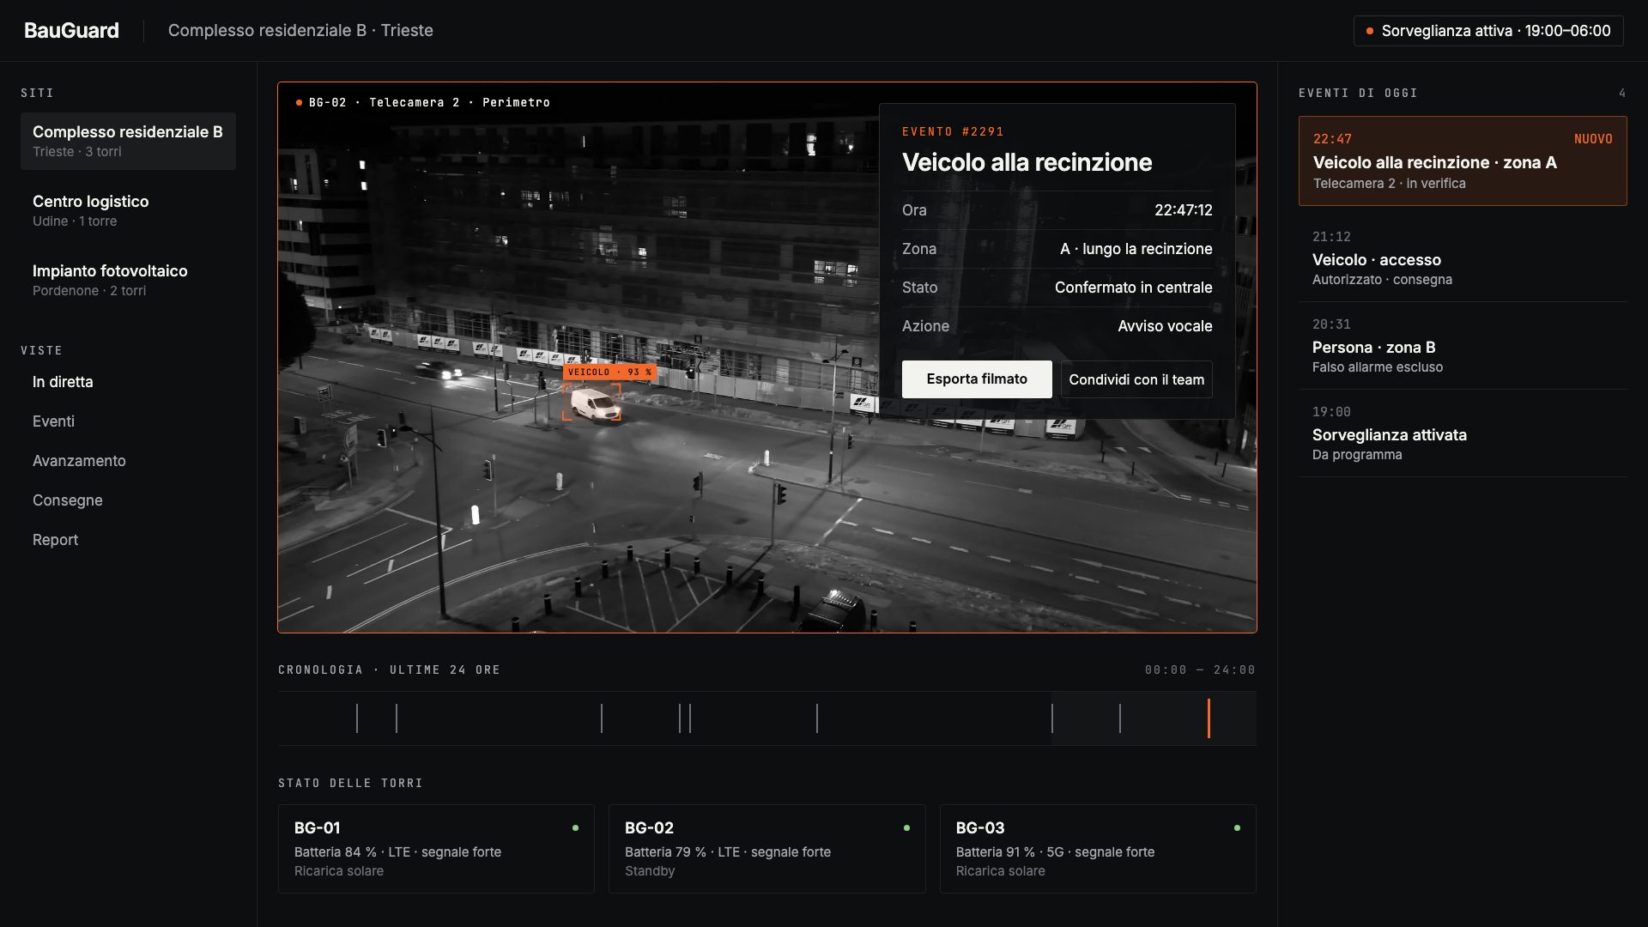
Task: Click the 00:00 – 24:00 timeline range label
Action: 1200,669
